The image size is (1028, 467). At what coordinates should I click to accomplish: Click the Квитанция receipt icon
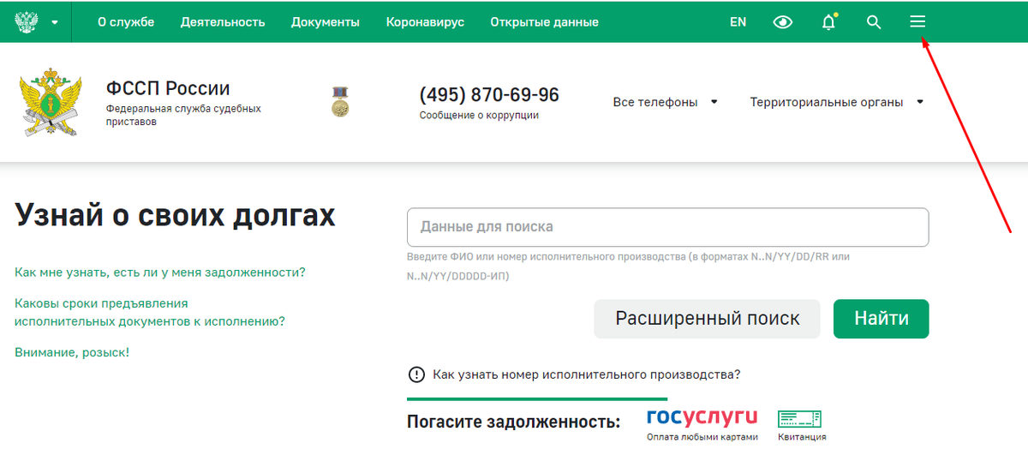[800, 419]
